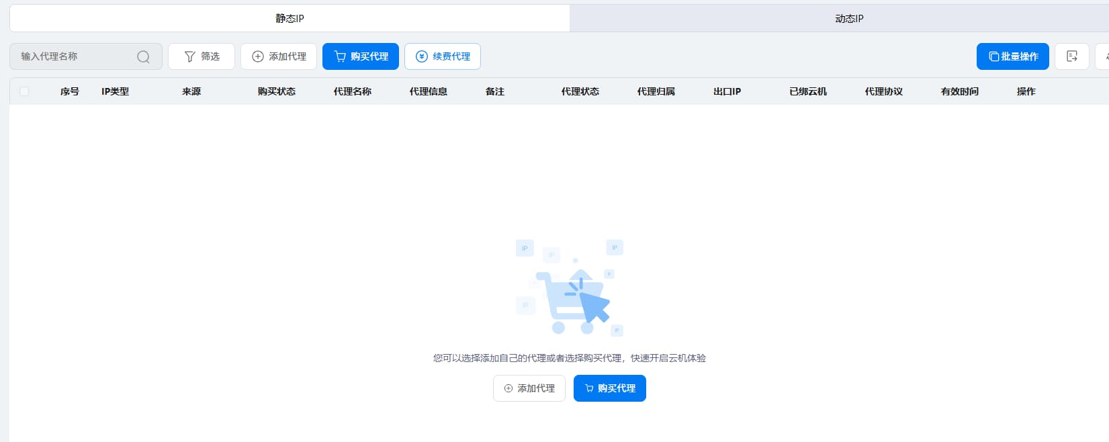
Task: Open the 批量操作 batch operations button
Action: (x=1012, y=56)
